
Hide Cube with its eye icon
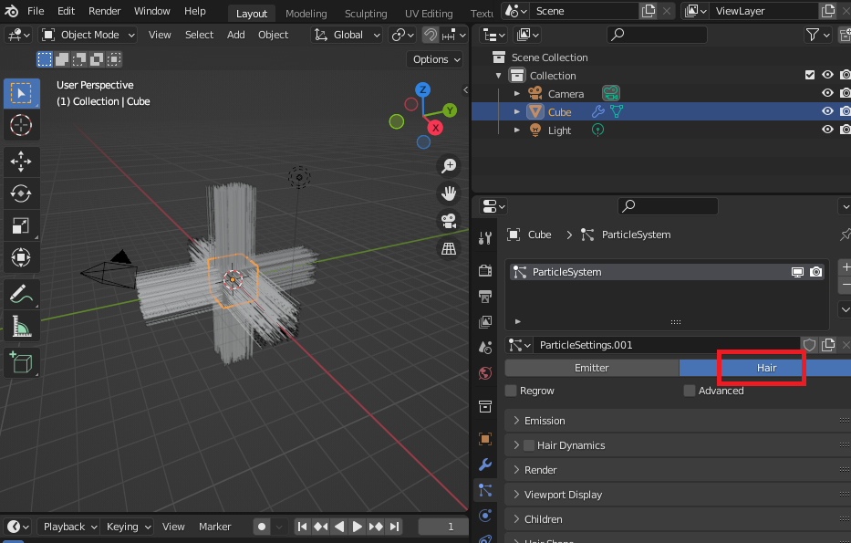coord(827,111)
